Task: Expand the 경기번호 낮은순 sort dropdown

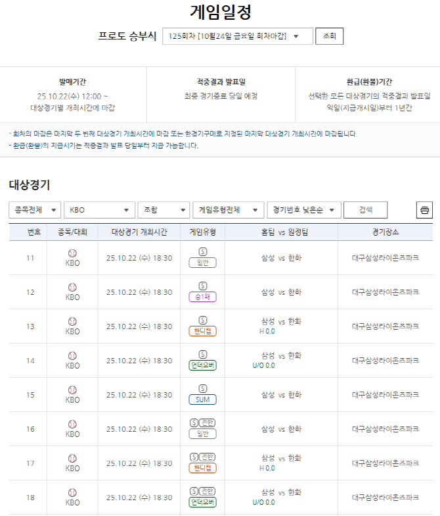Action: point(304,210)
